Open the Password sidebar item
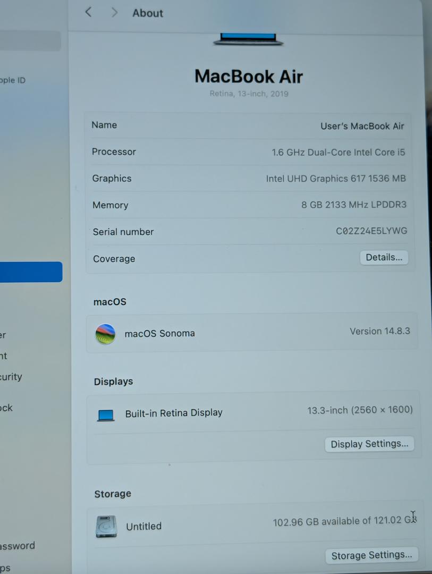Screen dimensions: 432x574 [x=17, y=546]
